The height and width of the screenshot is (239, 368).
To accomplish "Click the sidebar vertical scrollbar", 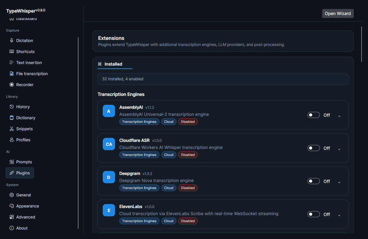I will [78, 133].
